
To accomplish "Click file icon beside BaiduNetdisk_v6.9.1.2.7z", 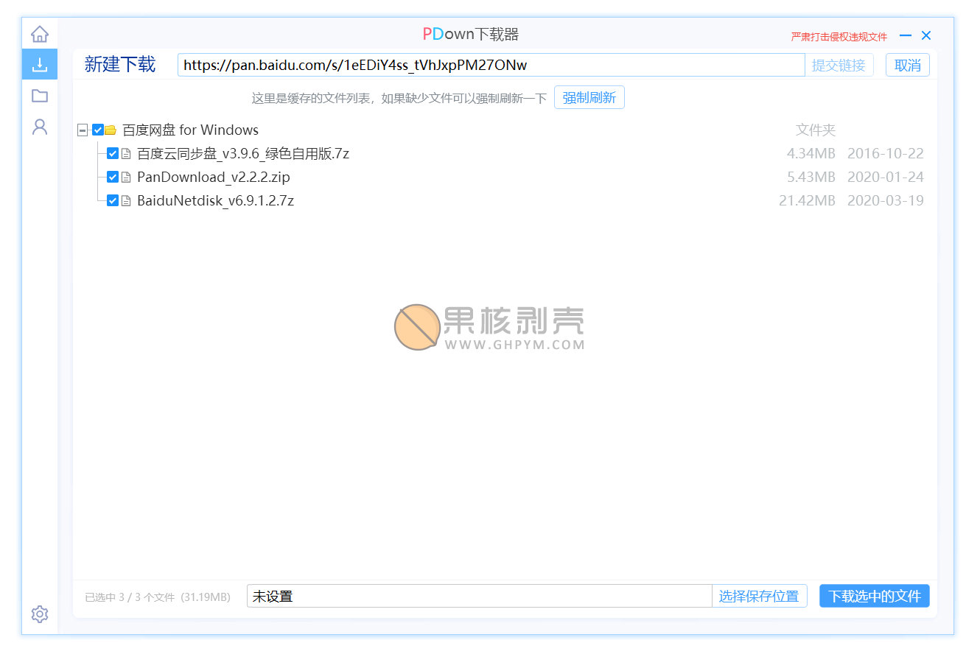I will click(126, 201).
